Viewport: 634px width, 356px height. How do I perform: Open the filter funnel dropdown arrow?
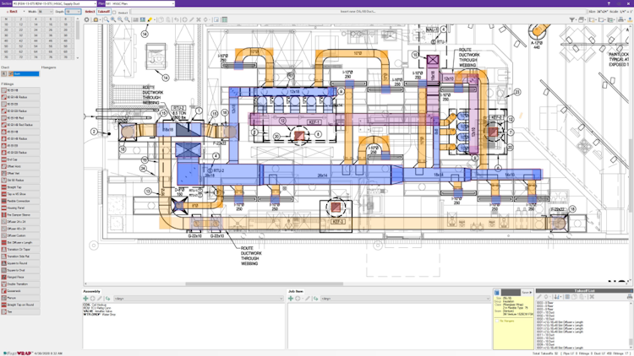[576, 19]
